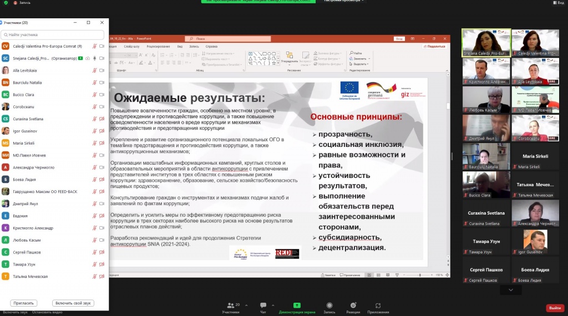
Task: Click the Упорядочить arrange icon in PowerPoint
Action: coord(289,55)
